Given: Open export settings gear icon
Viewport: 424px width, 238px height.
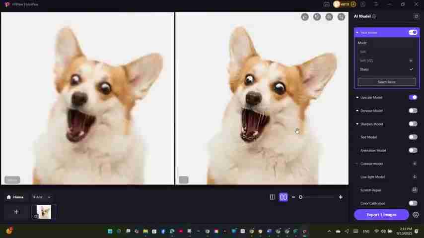Looking at the screenshot, I should 416,215.
